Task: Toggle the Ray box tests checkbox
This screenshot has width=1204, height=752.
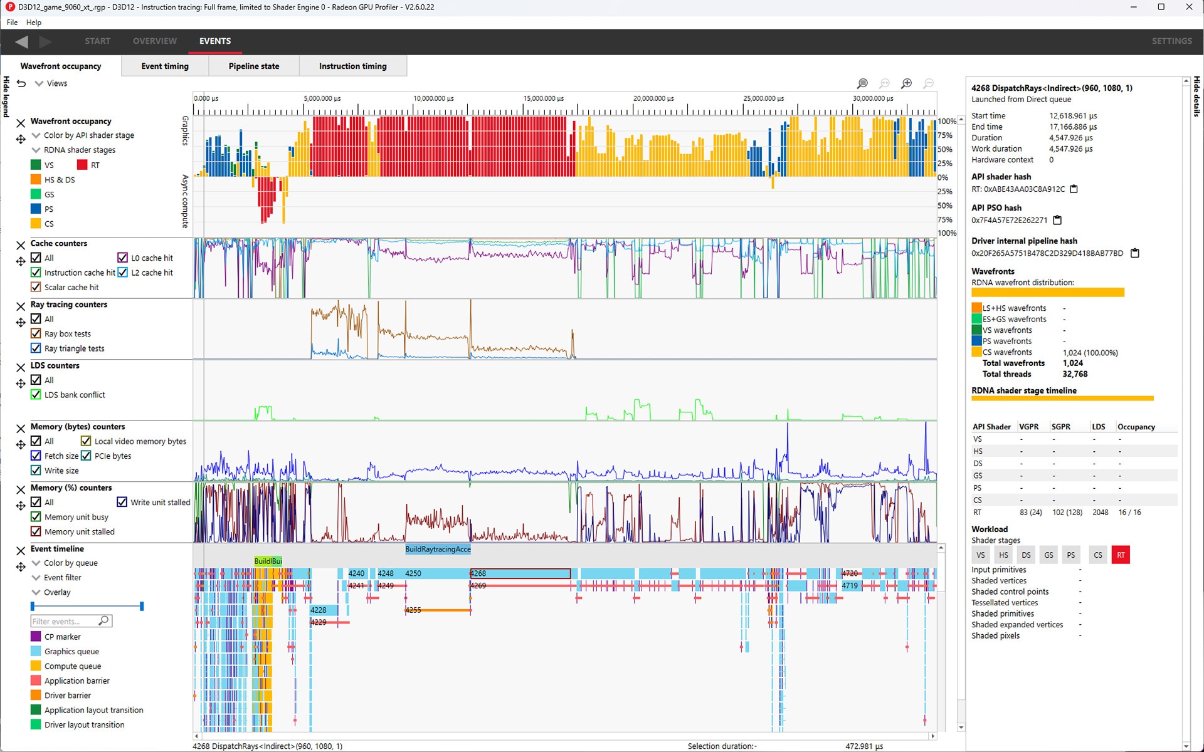Action: click(36, 333)
